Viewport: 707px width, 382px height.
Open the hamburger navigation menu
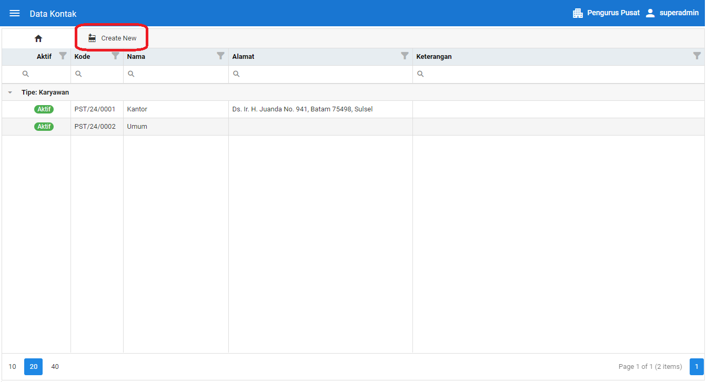[15, 13]
